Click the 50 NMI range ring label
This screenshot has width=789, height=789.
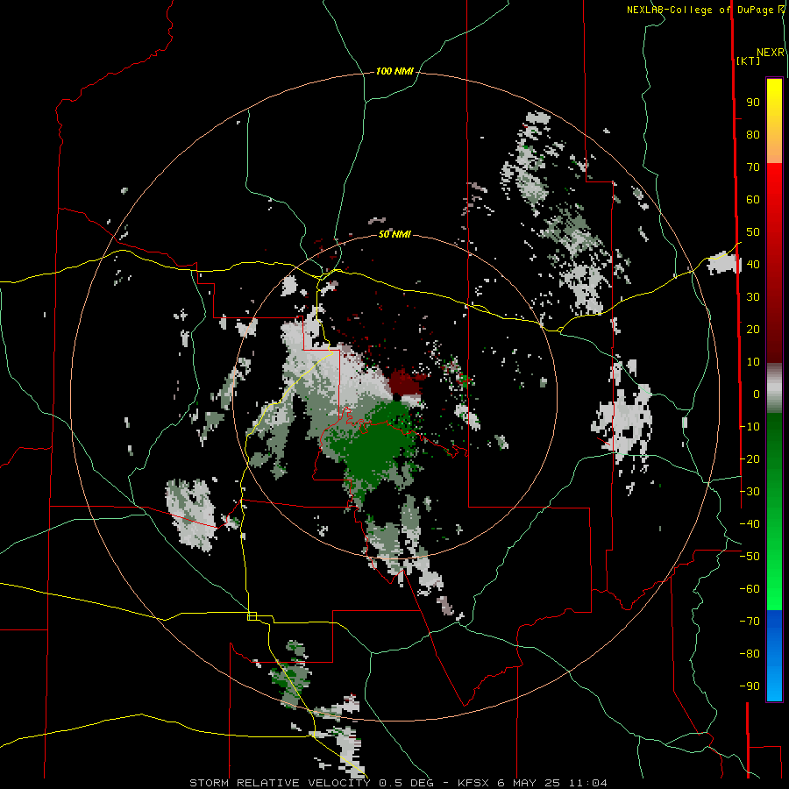click(x=394, y=234)
